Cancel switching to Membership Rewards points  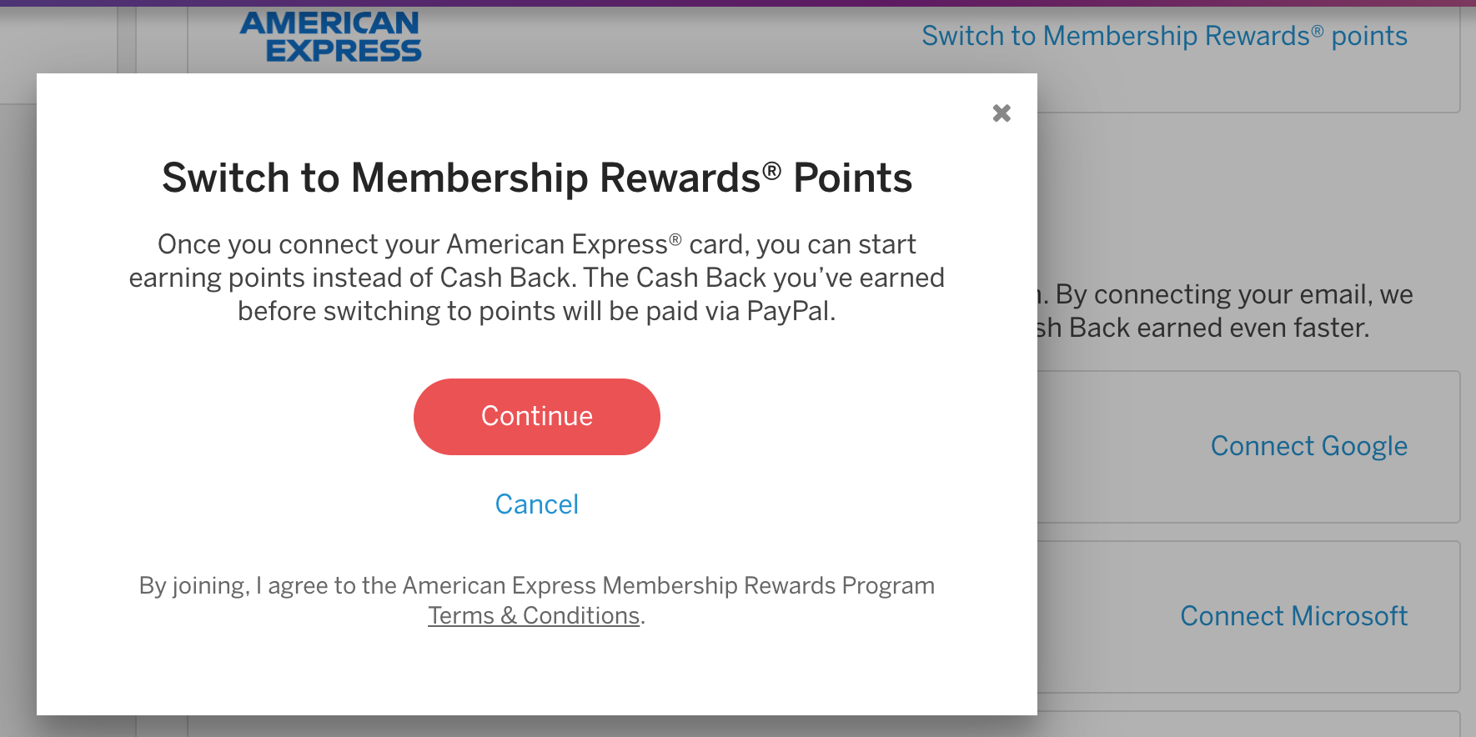coord(537,504)
